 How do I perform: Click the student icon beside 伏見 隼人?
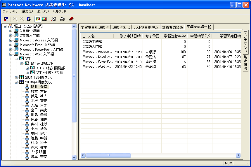[x=27, y=96]
